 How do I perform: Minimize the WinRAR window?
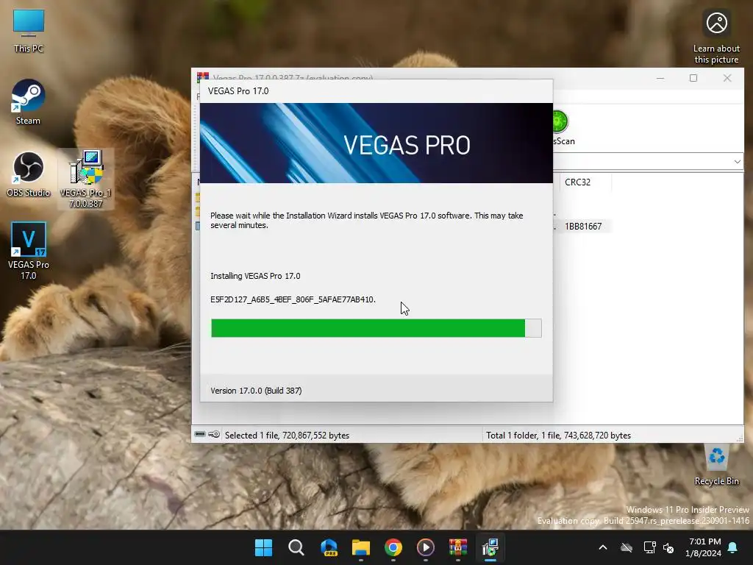(660, 78)
